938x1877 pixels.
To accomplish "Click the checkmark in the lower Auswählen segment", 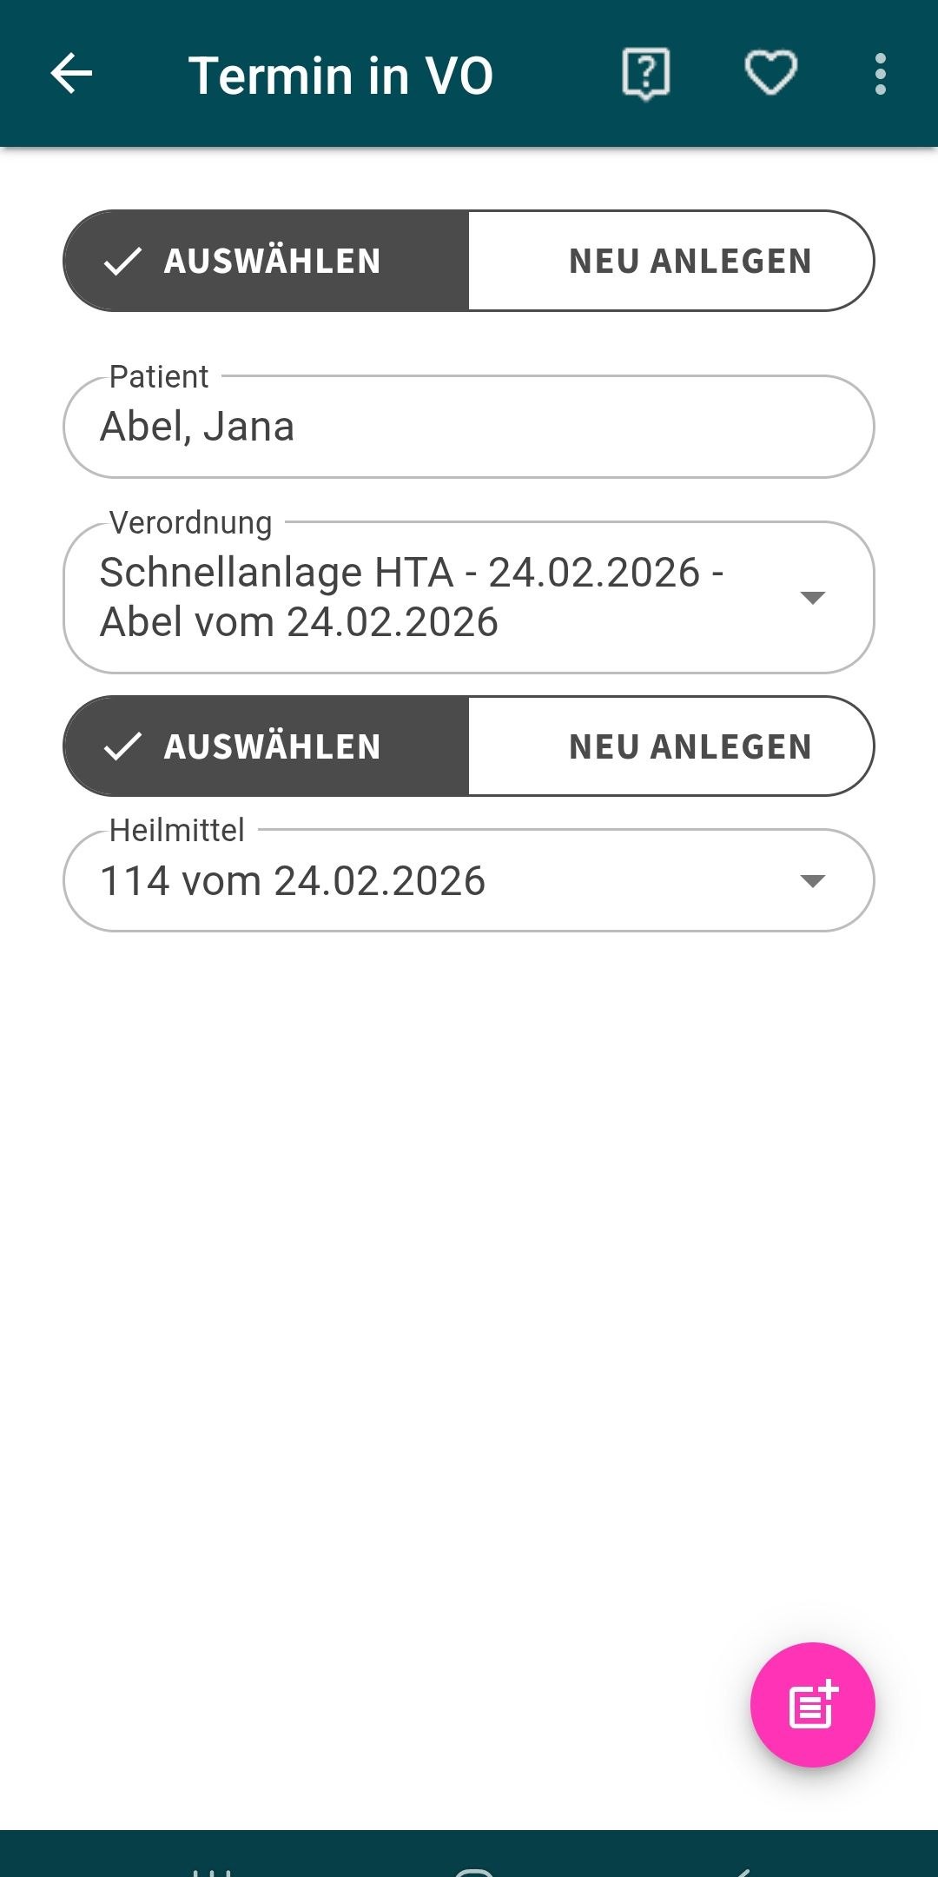I will click(122, 746).
